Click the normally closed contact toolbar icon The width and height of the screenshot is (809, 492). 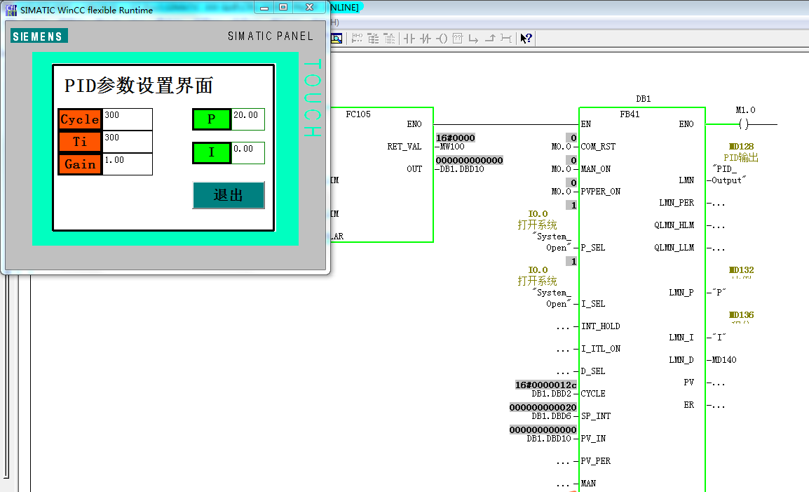(425, 38)
